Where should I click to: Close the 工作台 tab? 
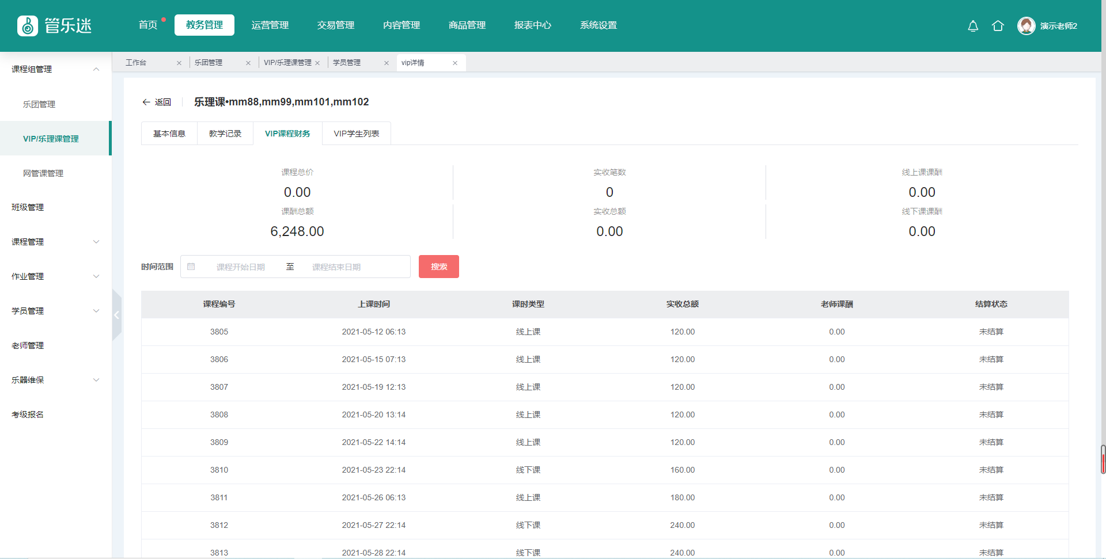pos(179,63)
